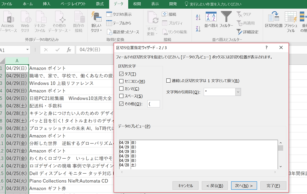The image size is (307, 194).
Task: Click the フィルター (Filter) funnel icon
Action: (x=226, y=17)
